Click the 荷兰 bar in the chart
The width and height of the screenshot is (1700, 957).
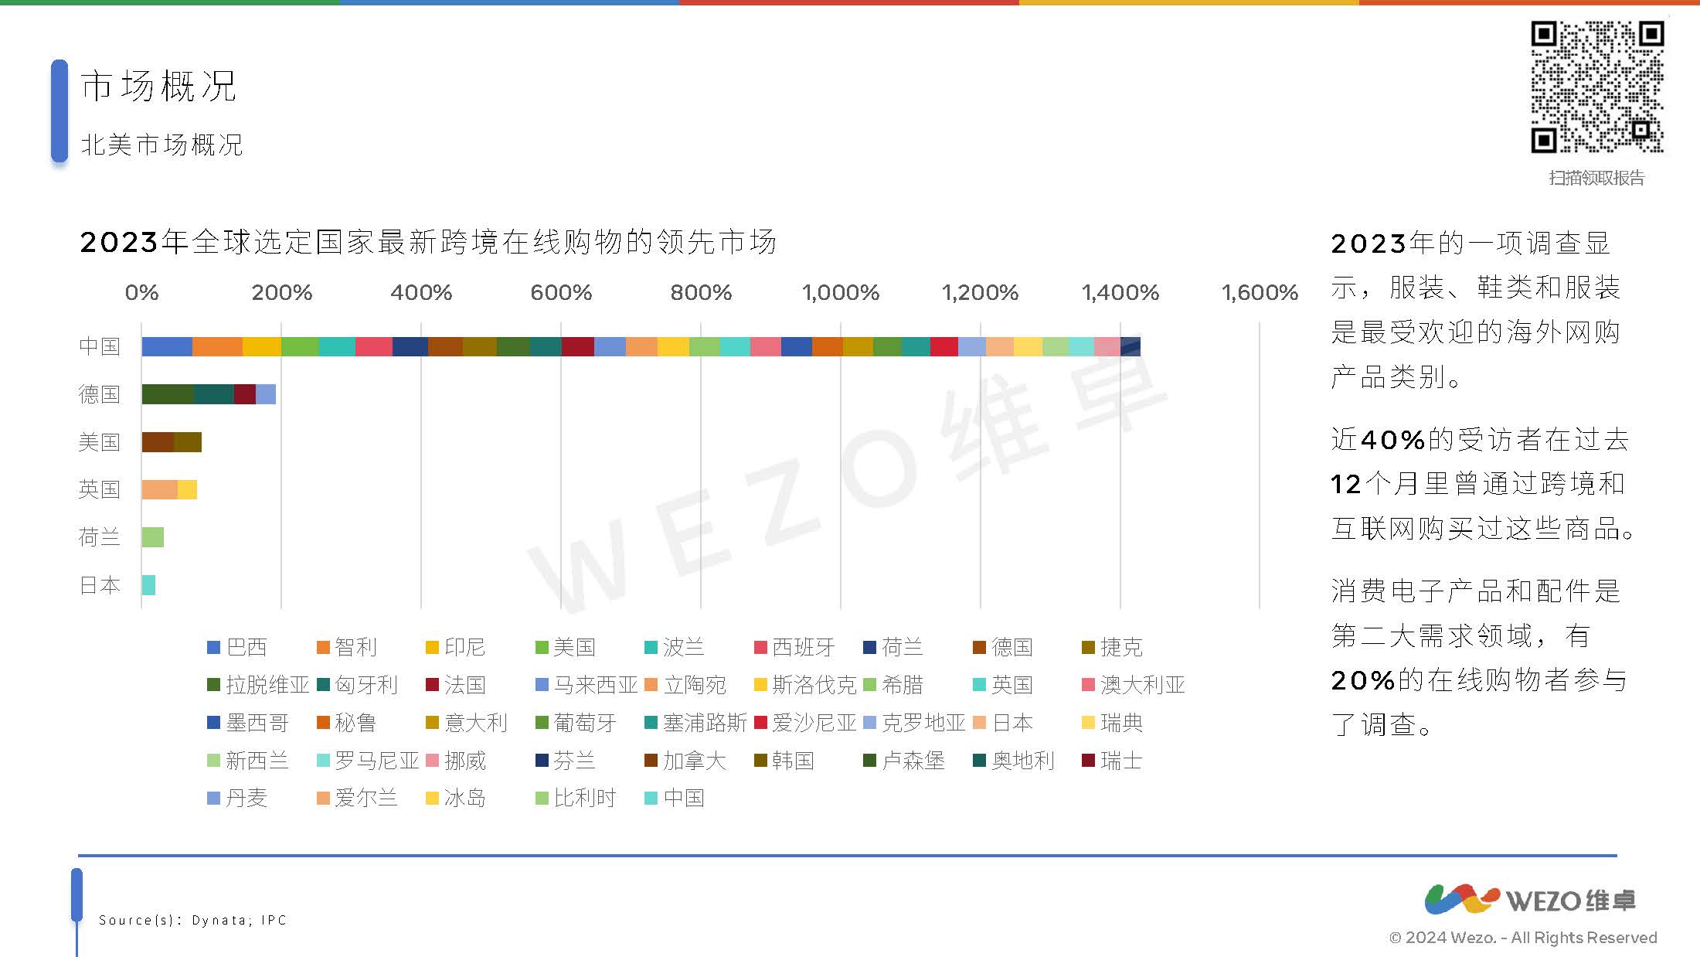[153, 537]
